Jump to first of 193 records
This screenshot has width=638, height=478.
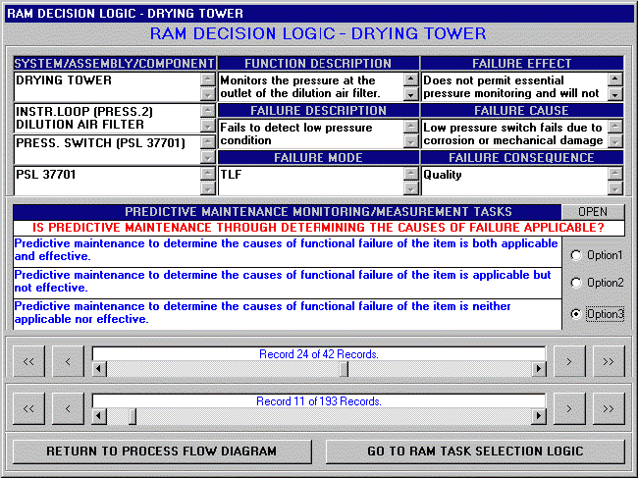(x=28, y=408)
